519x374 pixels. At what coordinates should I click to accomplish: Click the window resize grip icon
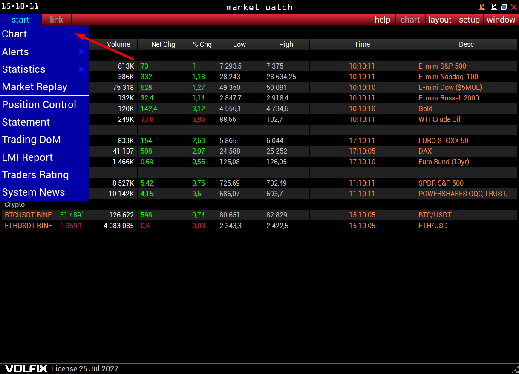[515, 369]
